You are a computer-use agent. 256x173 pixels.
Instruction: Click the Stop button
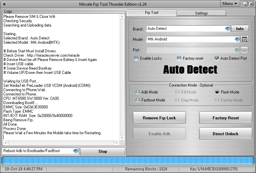tap(103, 151)
